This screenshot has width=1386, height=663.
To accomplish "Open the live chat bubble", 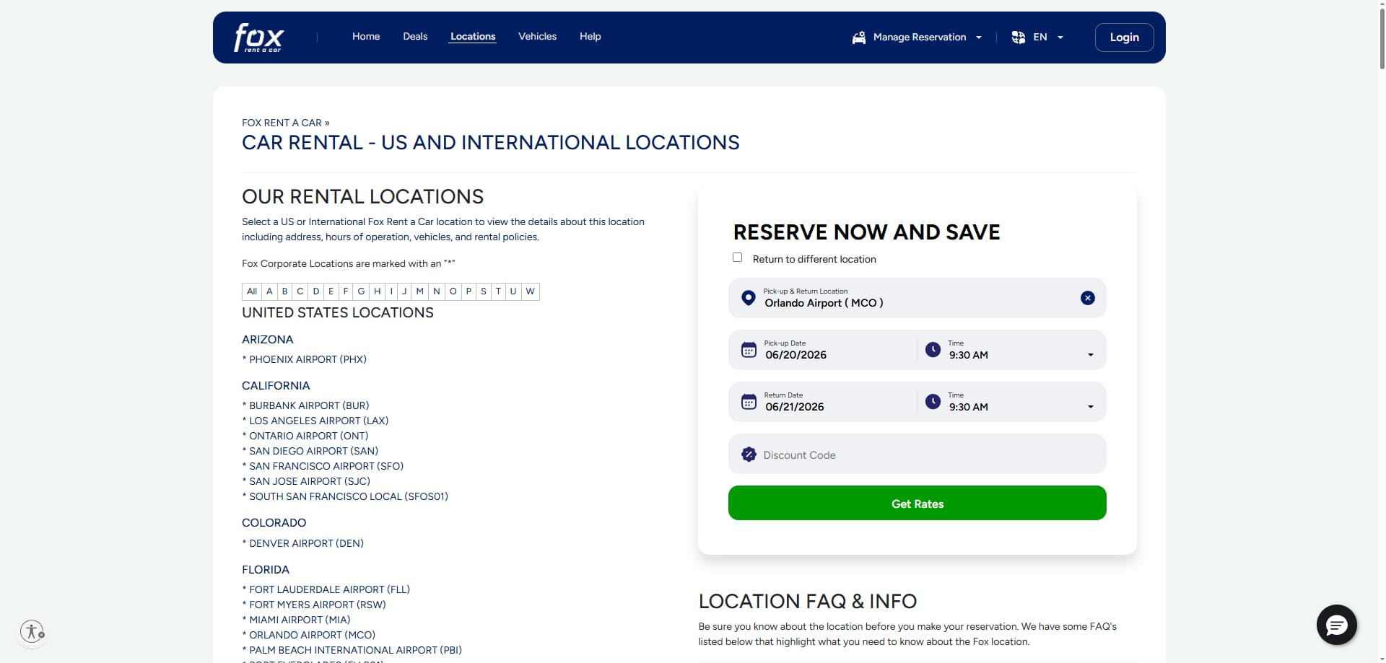I will click(1336, 625).
